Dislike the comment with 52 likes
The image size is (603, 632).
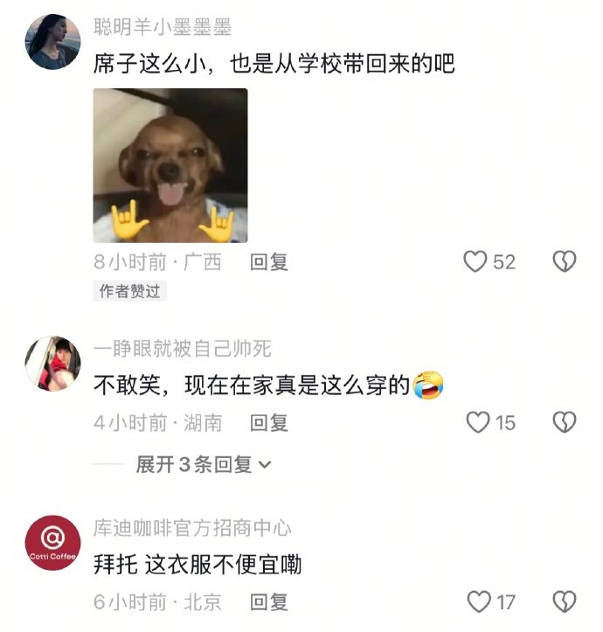click(565, 261)
